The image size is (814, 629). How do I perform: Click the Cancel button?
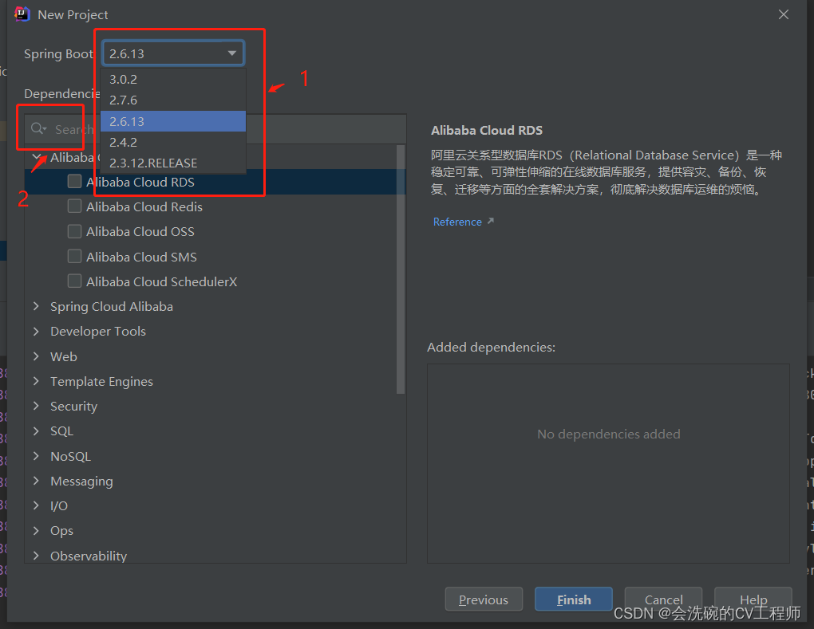point(663,600)
